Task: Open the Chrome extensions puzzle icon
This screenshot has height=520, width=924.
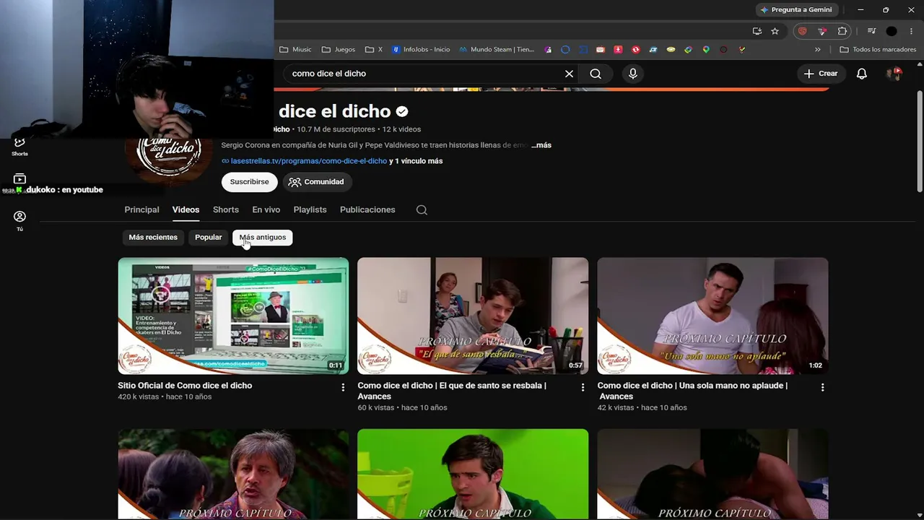Action: tap(842, 31)
